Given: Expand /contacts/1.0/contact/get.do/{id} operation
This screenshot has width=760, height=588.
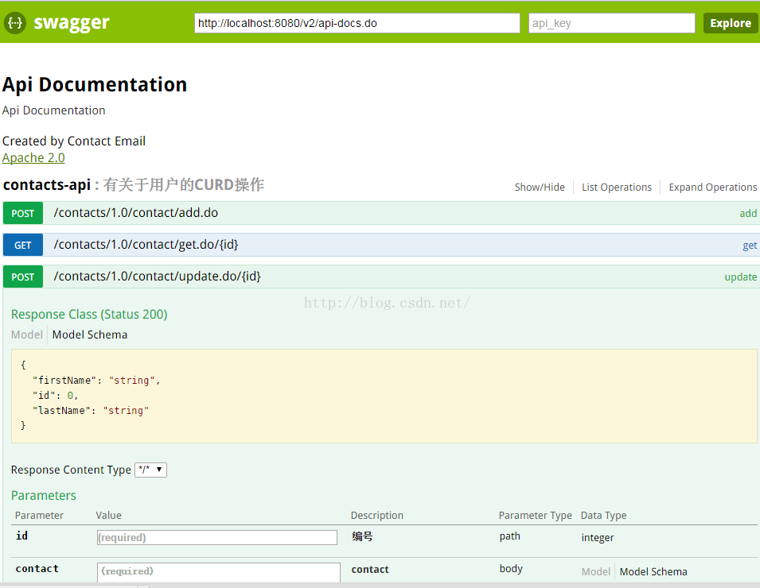Looking at the screenshot, I should 146,245.
